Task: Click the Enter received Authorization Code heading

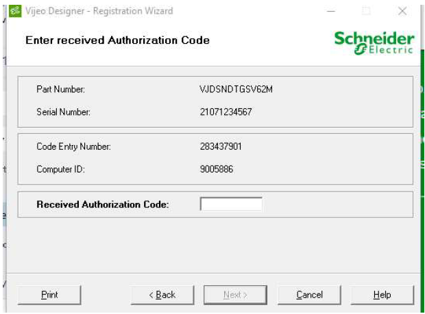Action: tap(117, 40)
